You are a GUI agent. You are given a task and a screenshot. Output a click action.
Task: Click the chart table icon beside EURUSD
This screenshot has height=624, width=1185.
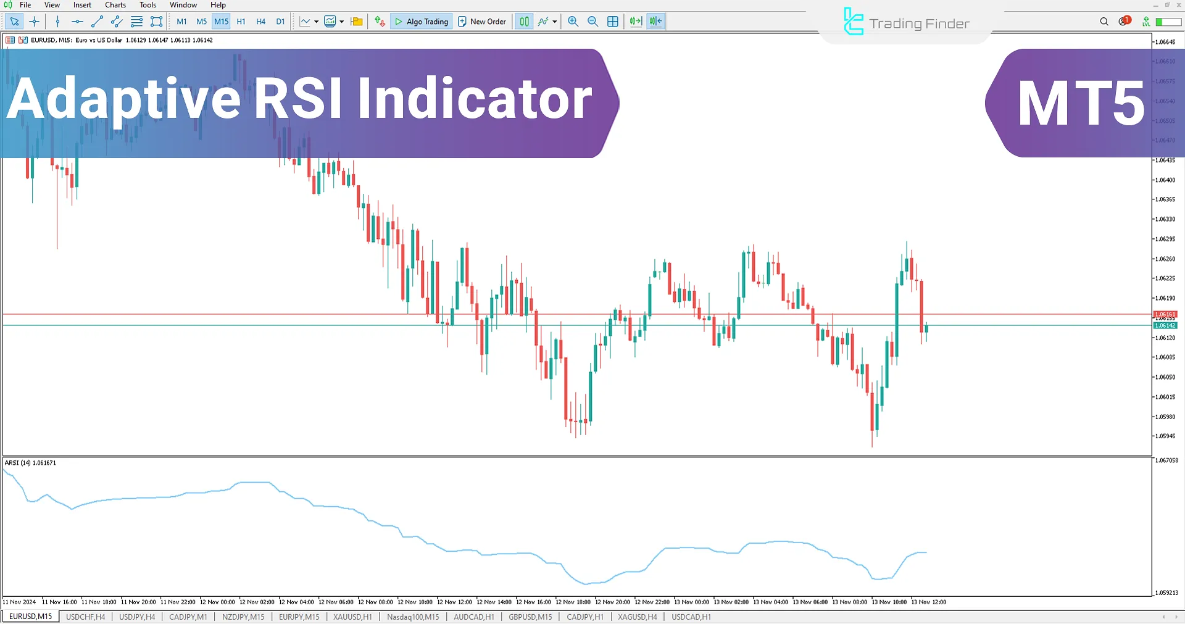click(10, 40)
